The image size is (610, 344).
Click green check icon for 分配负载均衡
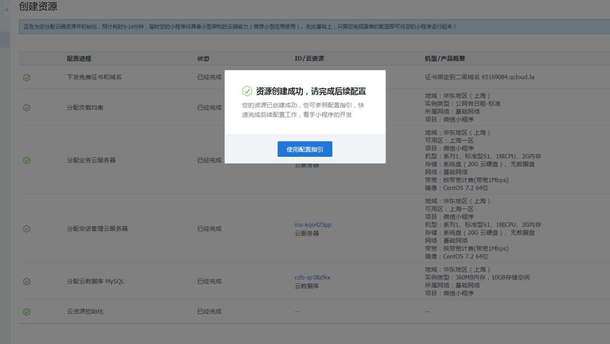point(27,108)
